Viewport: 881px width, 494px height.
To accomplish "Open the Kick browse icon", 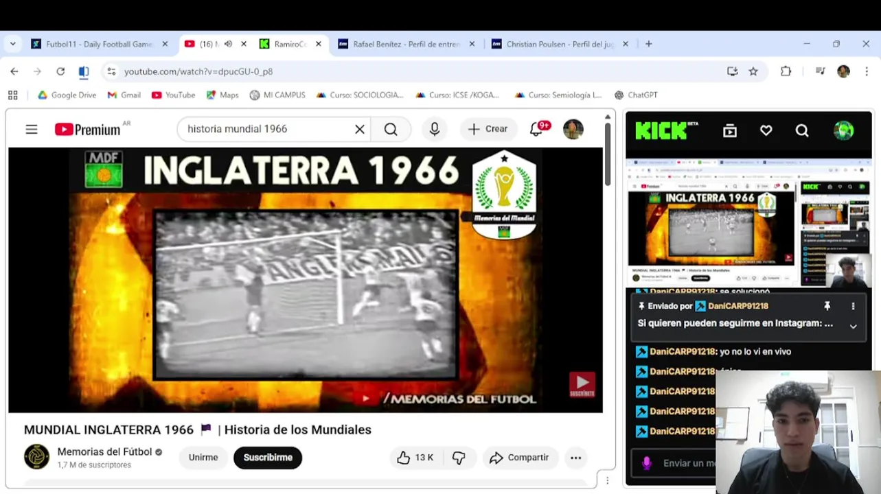I will 730,130.
